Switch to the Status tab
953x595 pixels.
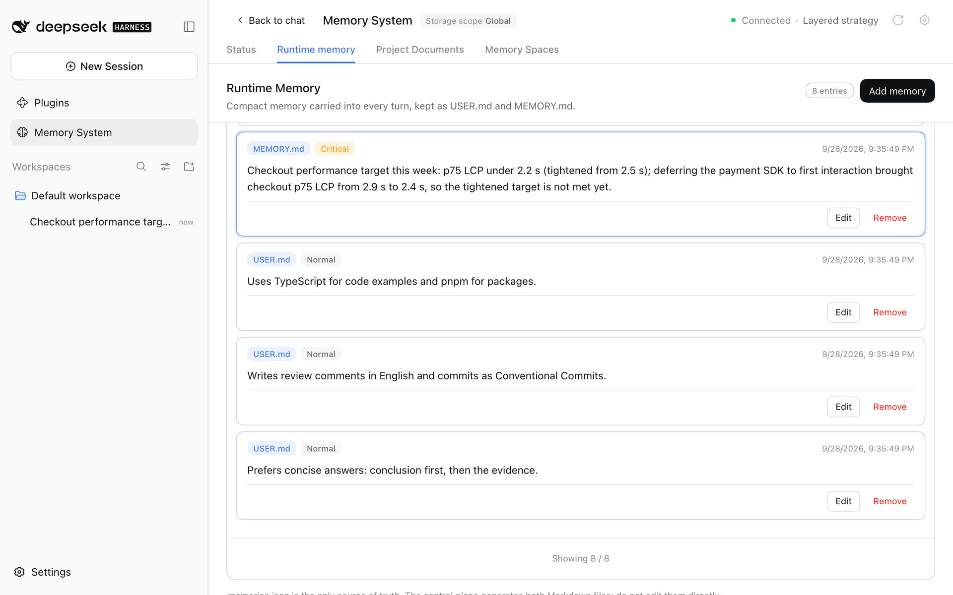pyautogui.click(x=241, y=50)
